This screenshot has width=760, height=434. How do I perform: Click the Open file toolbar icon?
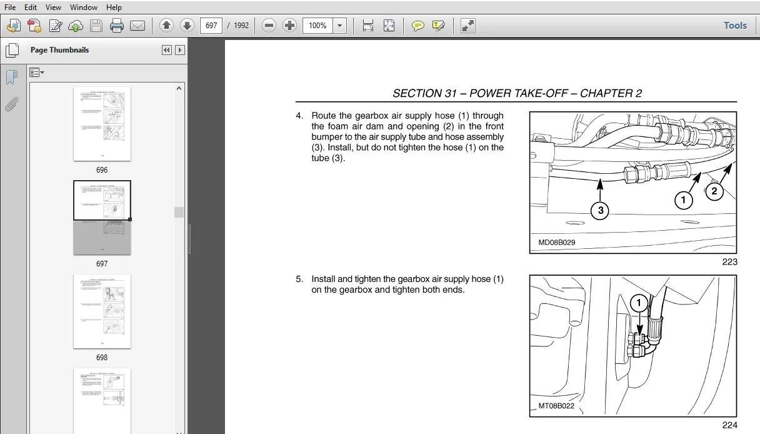[x=14, y=26]
